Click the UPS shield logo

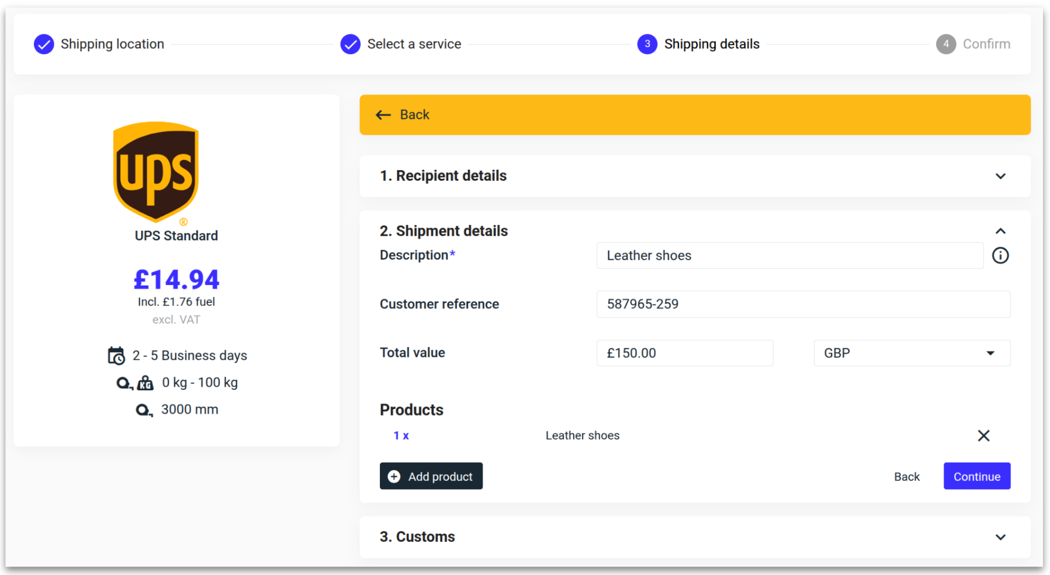(x=156, y=172)
